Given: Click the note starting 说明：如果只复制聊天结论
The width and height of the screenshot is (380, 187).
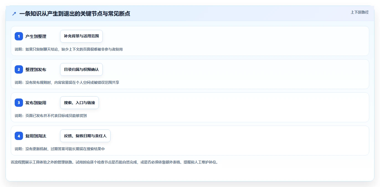Looking at the screenshot, I should coord(69,49).
